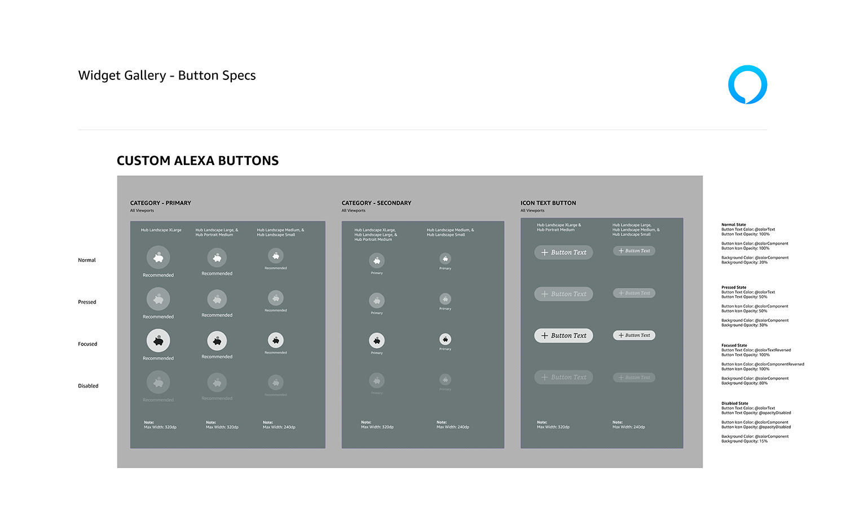Image resolution: width=846 pixels, height=520 pixels.
Task: Click Secondary Hub Portrait Medium column piggy icon, Disabled
Action: 377,380
